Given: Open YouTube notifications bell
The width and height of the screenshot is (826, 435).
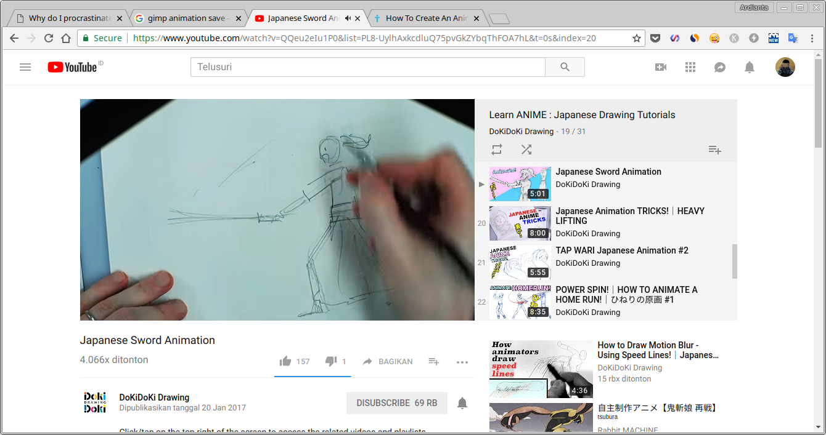Looking at the screenshot, I should click(750, 67).
